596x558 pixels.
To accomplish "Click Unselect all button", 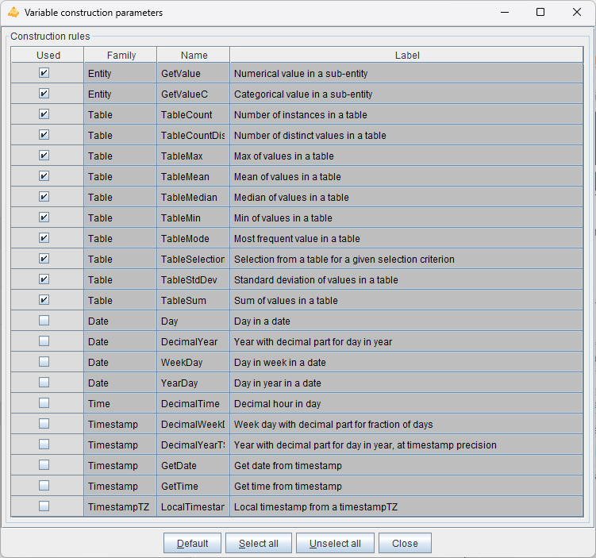I will (x=335, y=543).
